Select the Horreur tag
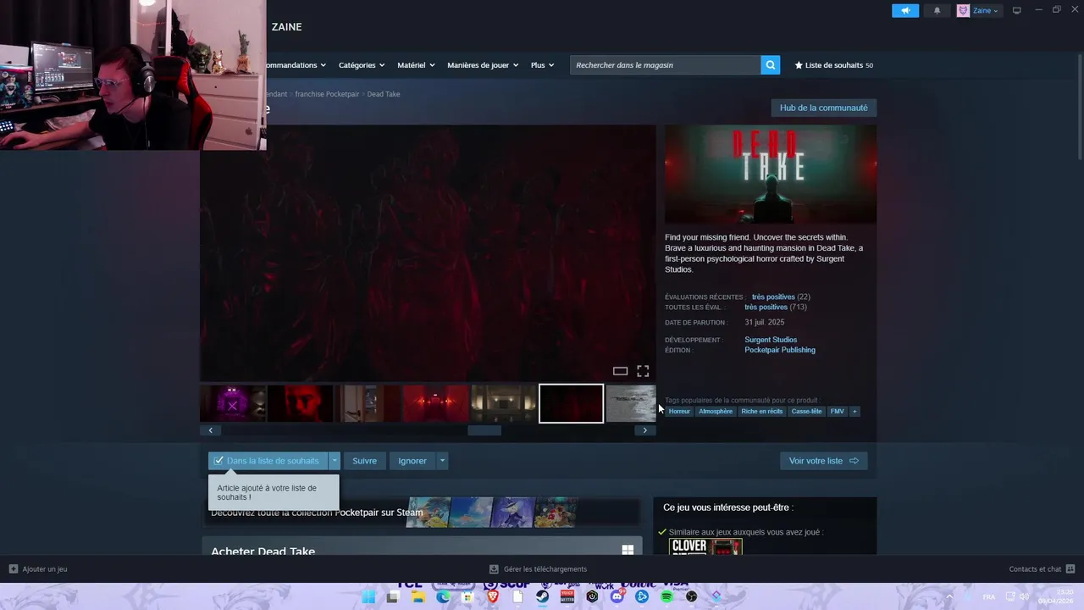 click(679, 412)
